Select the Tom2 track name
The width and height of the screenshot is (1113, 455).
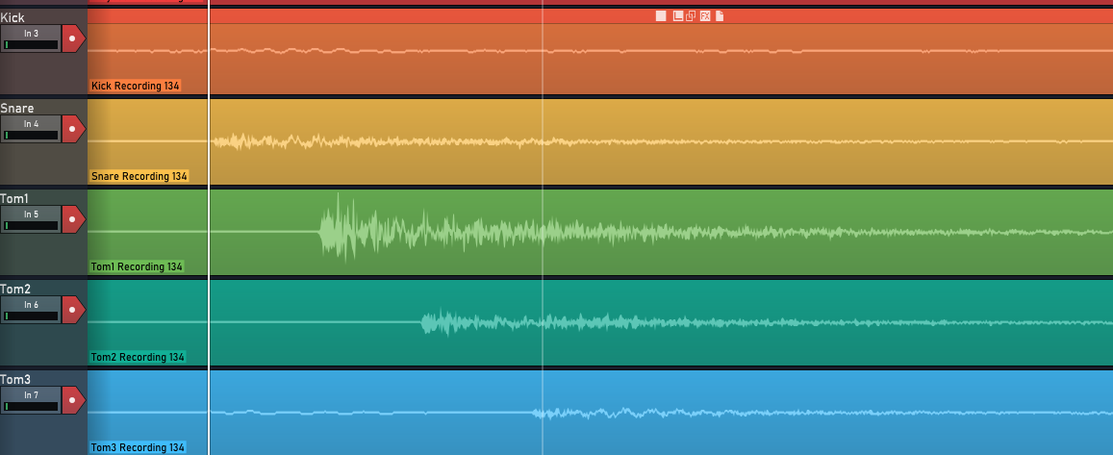pyautogui.click(x=14, y=290)
